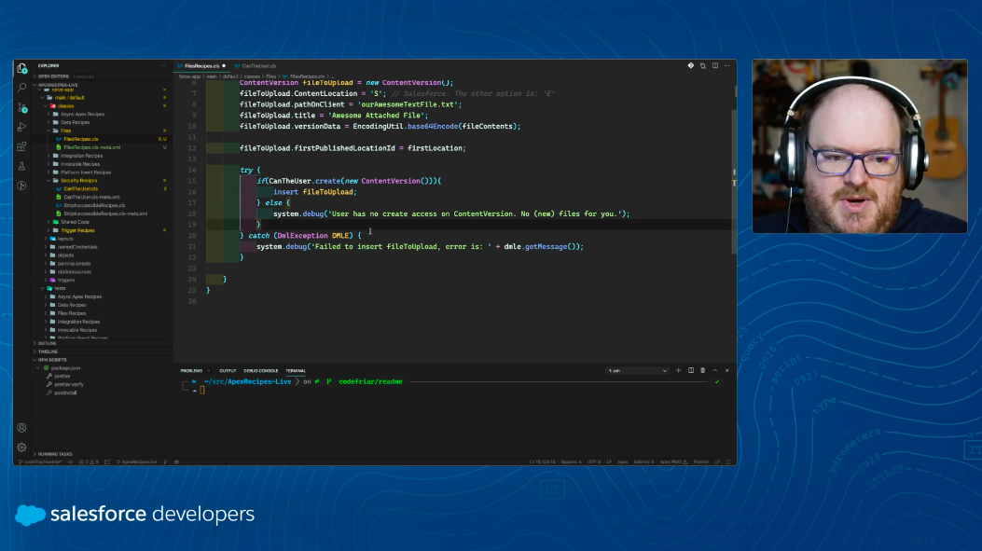Click the sync changes icon in status bar

click(70, 462)
